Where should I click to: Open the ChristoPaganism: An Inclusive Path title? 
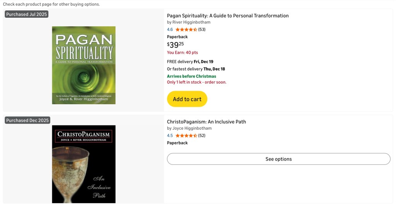click(206, 122)
